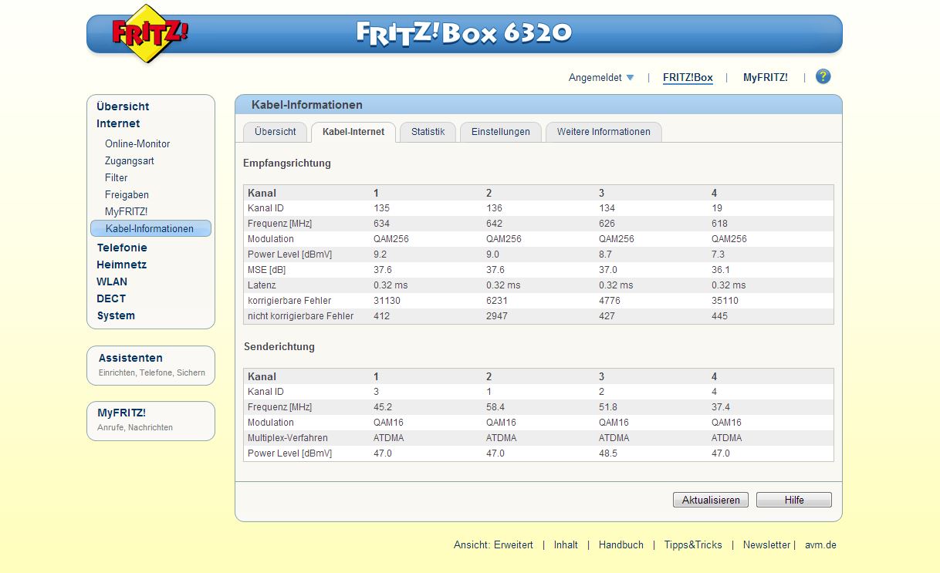Open Übersicht in the sidebar
Screen dimensions: 940x573
123,106
